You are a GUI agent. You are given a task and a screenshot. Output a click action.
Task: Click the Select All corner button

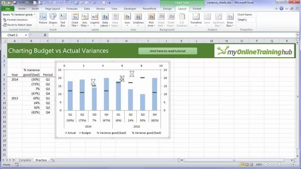pyautogui.click(x=4, y=41)
